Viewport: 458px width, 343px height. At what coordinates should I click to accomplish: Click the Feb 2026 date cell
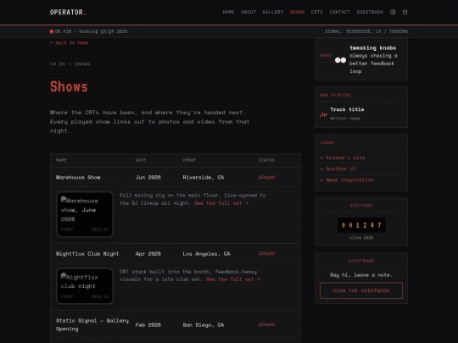148,324
